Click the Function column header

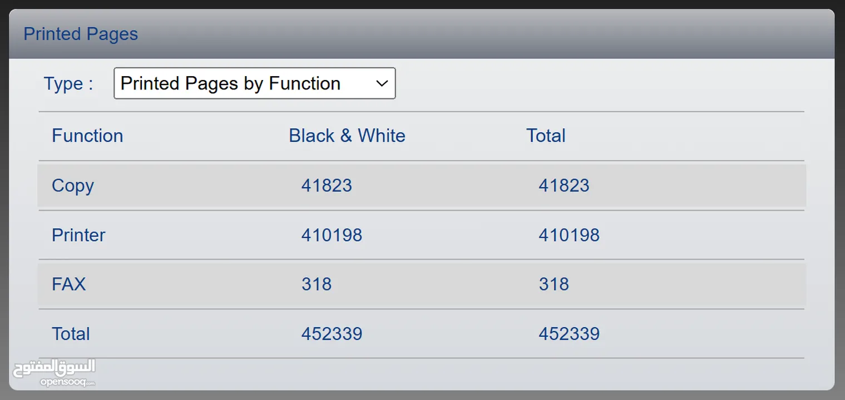[87, 136]
